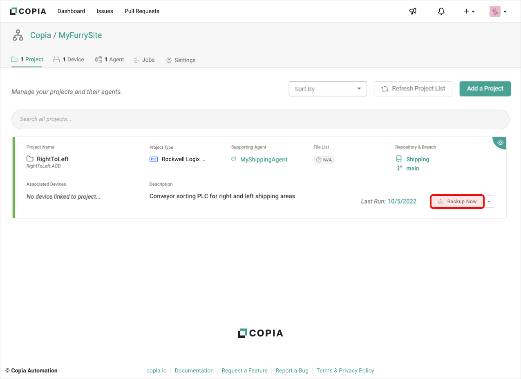This screenshot has width=521, height=379.
Task: Open the announcements megaphone icon
Action: pos(413,11)
